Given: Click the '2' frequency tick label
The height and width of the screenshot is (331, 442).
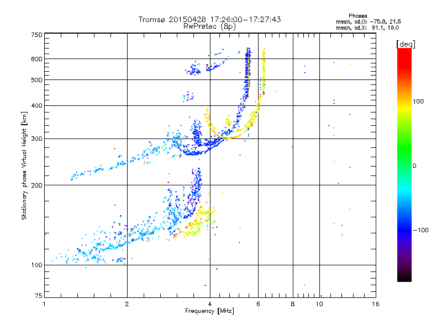Looking at the screenshot, I should [127, 304].
